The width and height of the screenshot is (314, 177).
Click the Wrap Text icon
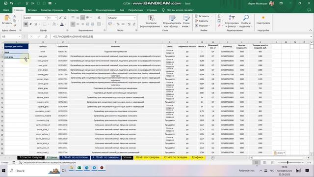pos(99,18)
